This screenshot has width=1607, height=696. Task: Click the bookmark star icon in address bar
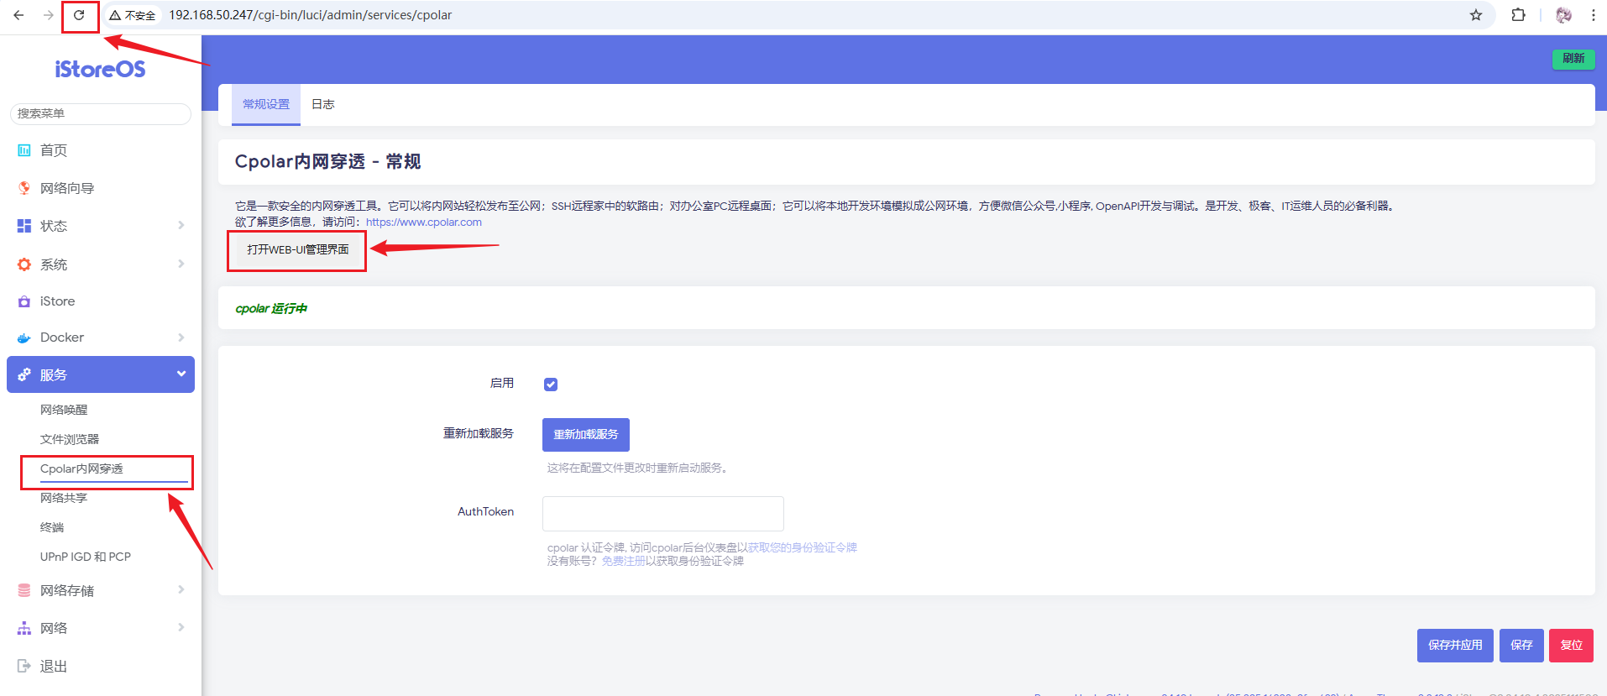pos(1475,15)
